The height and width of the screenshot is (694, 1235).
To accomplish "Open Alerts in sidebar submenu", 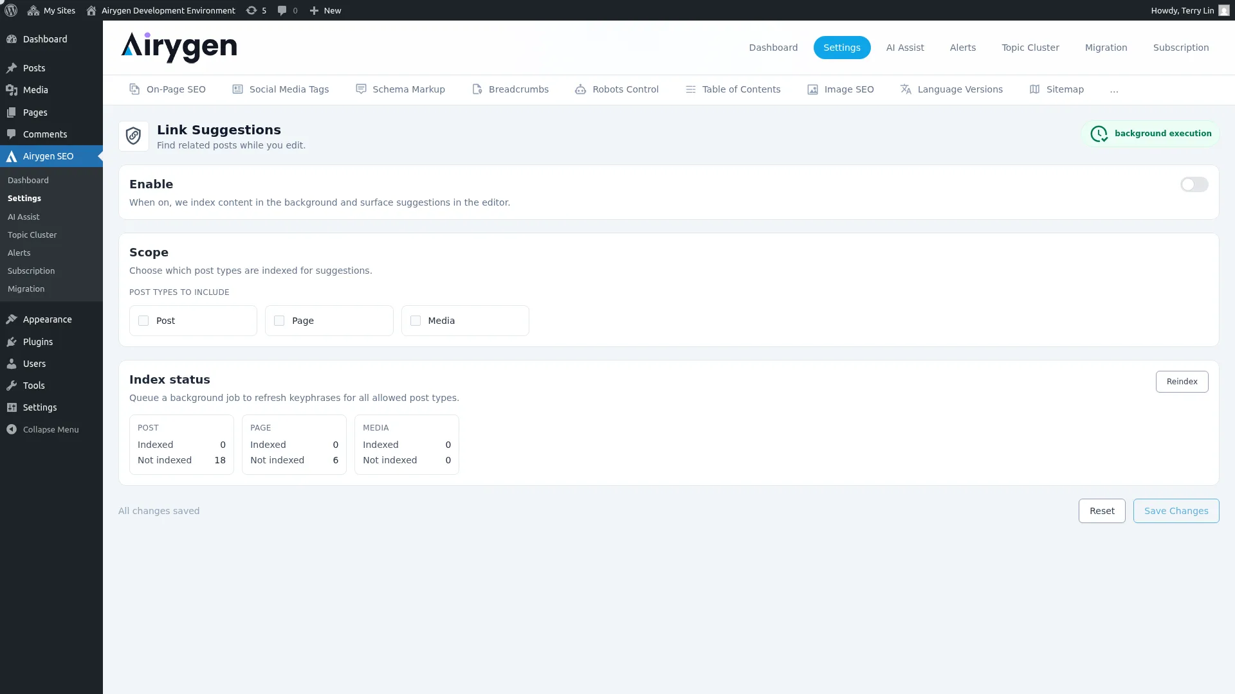I will [19, 253].
